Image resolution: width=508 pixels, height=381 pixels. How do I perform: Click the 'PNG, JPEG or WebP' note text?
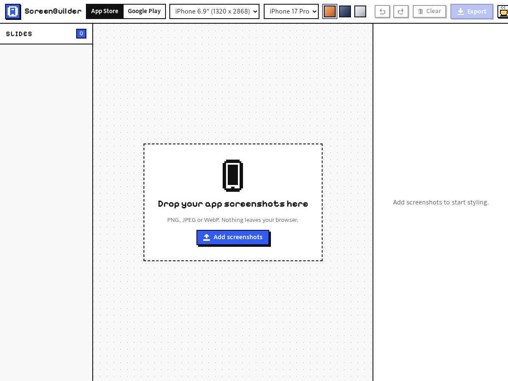pyautogui.click(x=233, y=220)
